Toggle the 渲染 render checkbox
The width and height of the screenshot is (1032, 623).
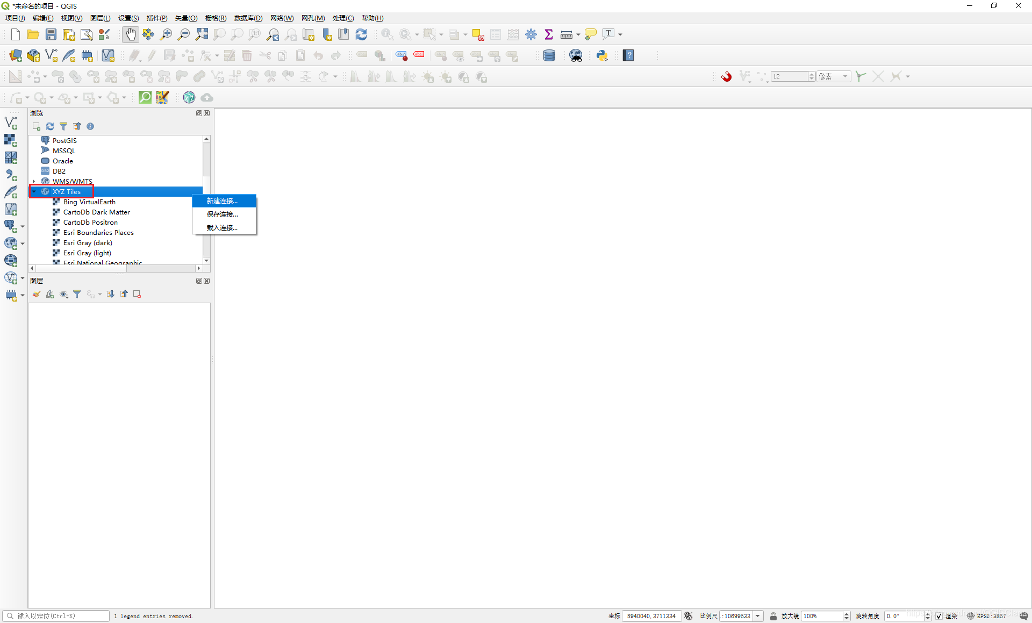938,616
